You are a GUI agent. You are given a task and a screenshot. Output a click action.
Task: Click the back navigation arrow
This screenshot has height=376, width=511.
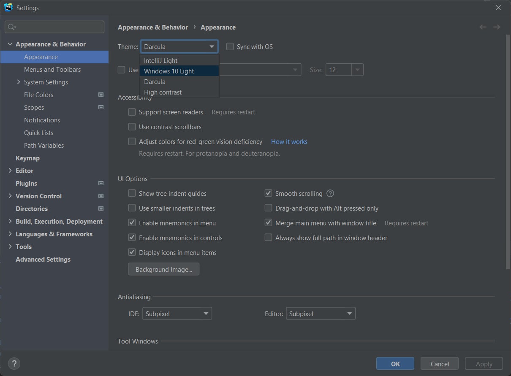[483, 27]
